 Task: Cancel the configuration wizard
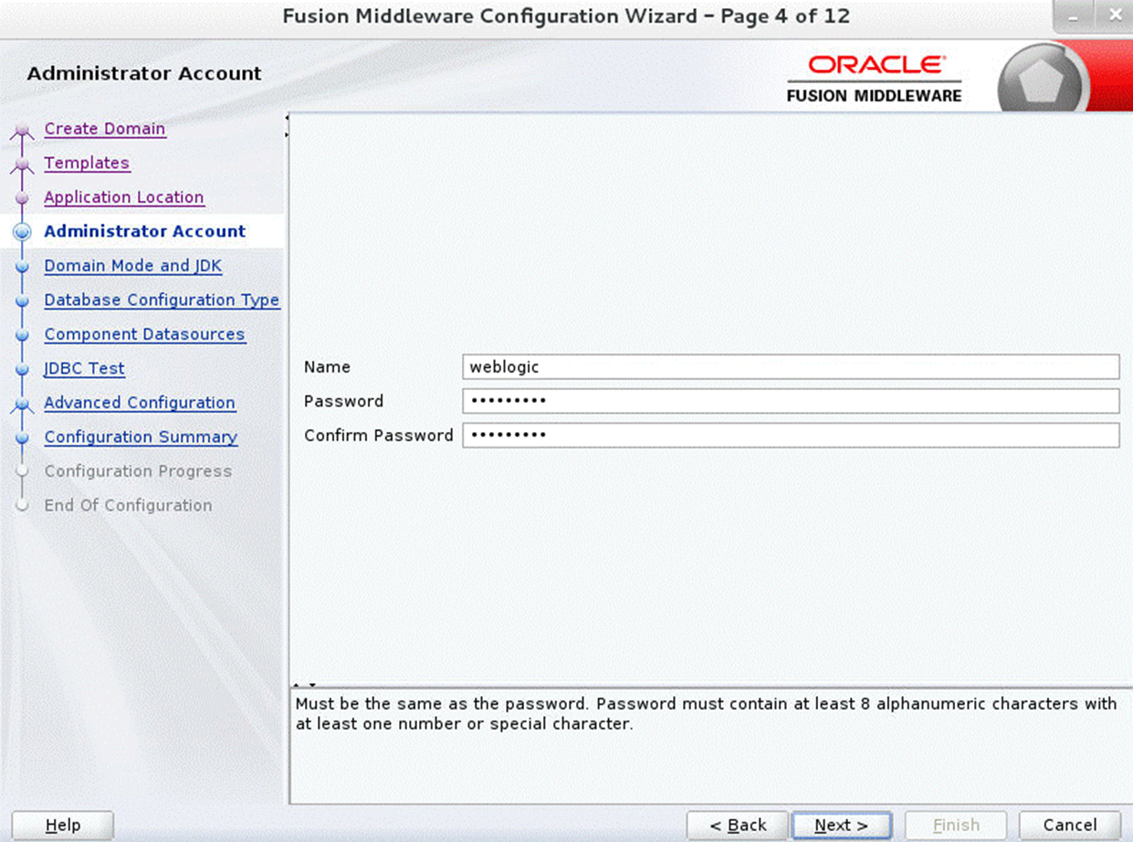click(x=1069, y=825)
